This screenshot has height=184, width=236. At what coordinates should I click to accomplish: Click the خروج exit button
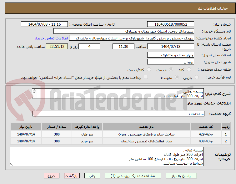[x=52, y=176]
